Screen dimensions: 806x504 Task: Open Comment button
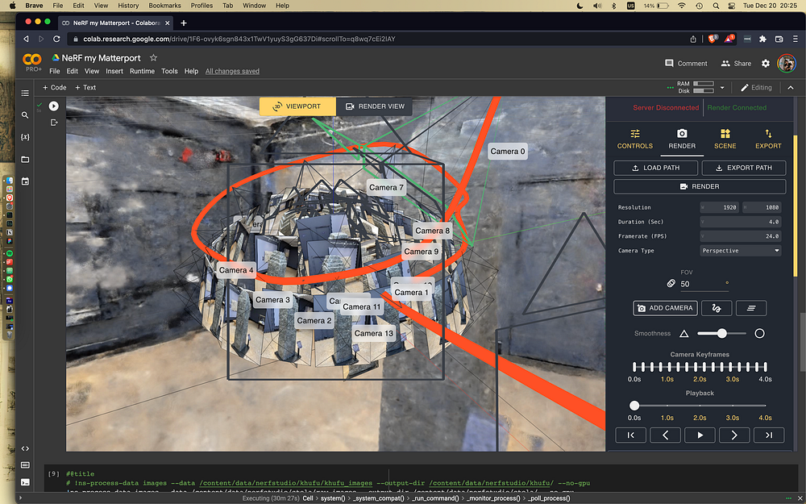pos(686,63)
